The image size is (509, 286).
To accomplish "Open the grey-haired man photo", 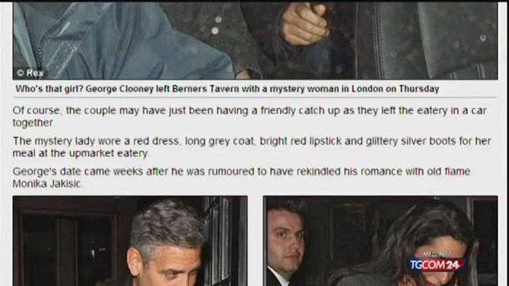I will coord(130,241).
